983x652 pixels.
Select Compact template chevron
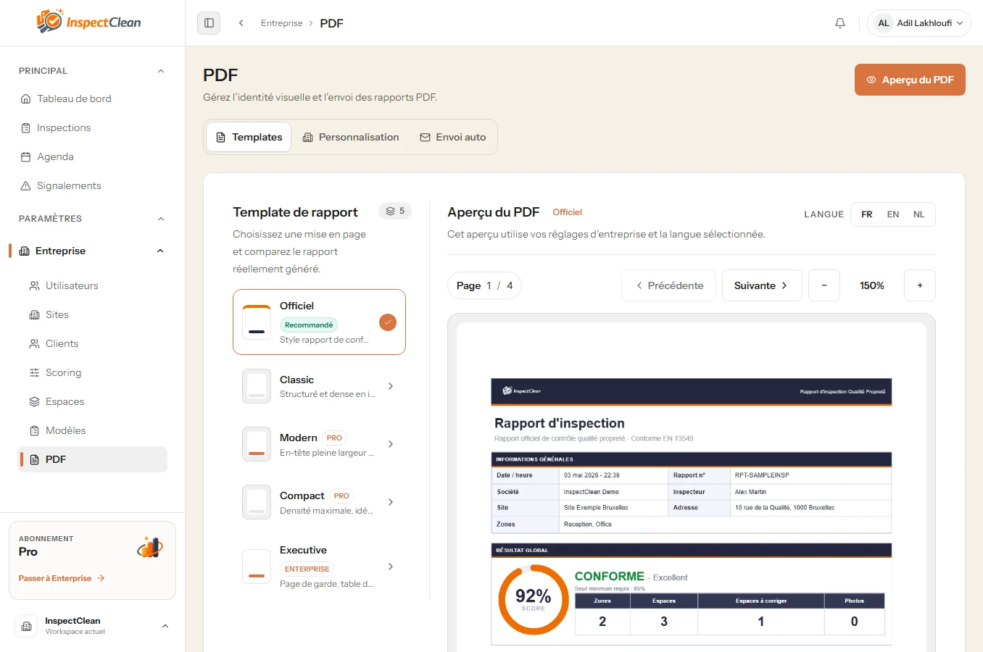pyautogui.click(x=391, y=502)
